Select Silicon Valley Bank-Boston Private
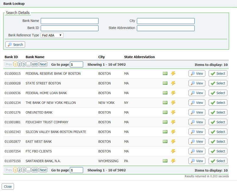This screenshot has width=237, height=192. pos(218,132)
